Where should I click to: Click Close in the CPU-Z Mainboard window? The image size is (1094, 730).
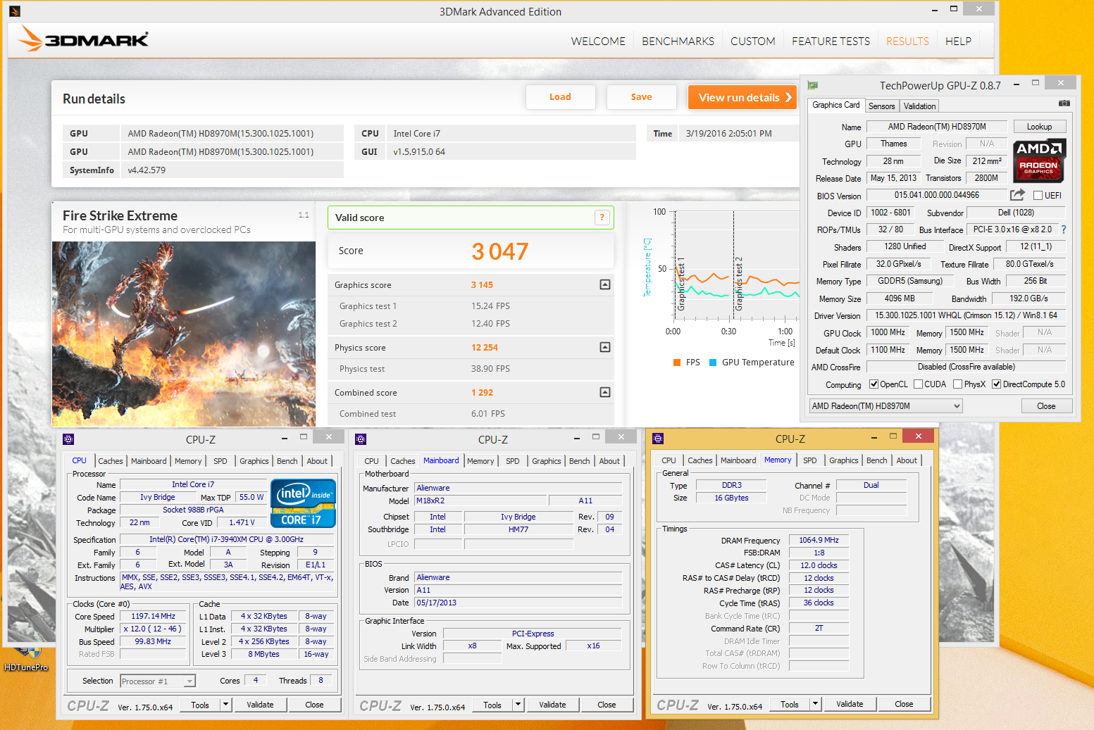607,705
